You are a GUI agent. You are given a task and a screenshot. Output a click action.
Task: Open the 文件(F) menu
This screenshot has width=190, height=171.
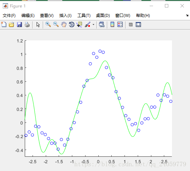tap(9, 16)
